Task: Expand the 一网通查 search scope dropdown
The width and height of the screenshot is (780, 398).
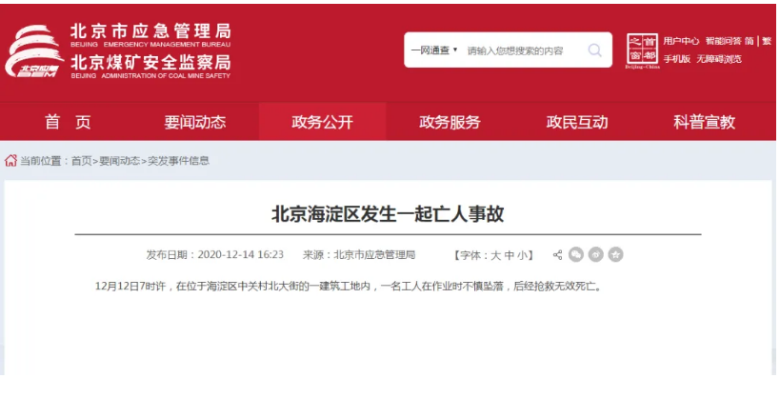Action: [x=434, y=50]
